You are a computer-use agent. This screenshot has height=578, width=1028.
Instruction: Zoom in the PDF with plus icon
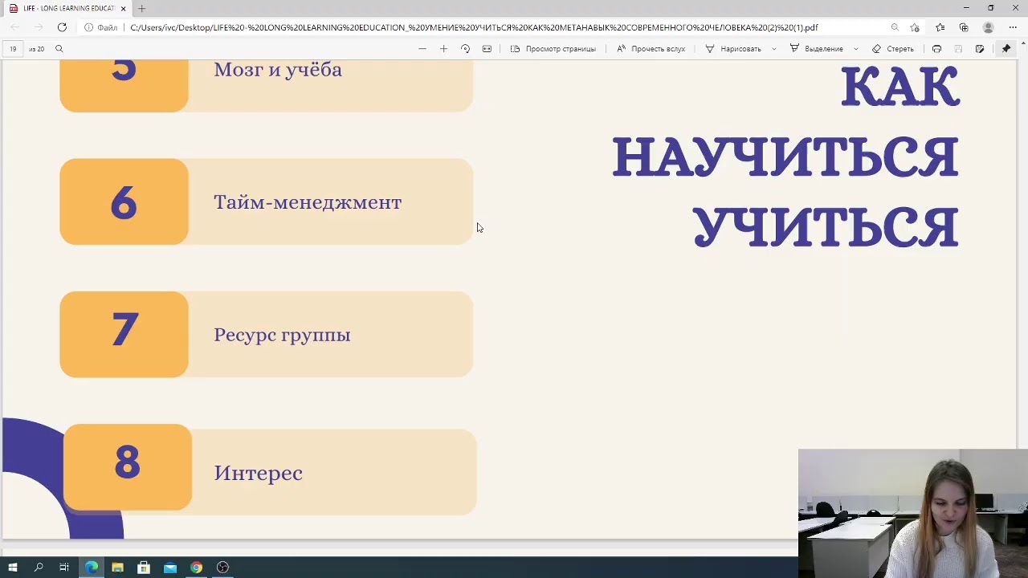click(443, 49)
